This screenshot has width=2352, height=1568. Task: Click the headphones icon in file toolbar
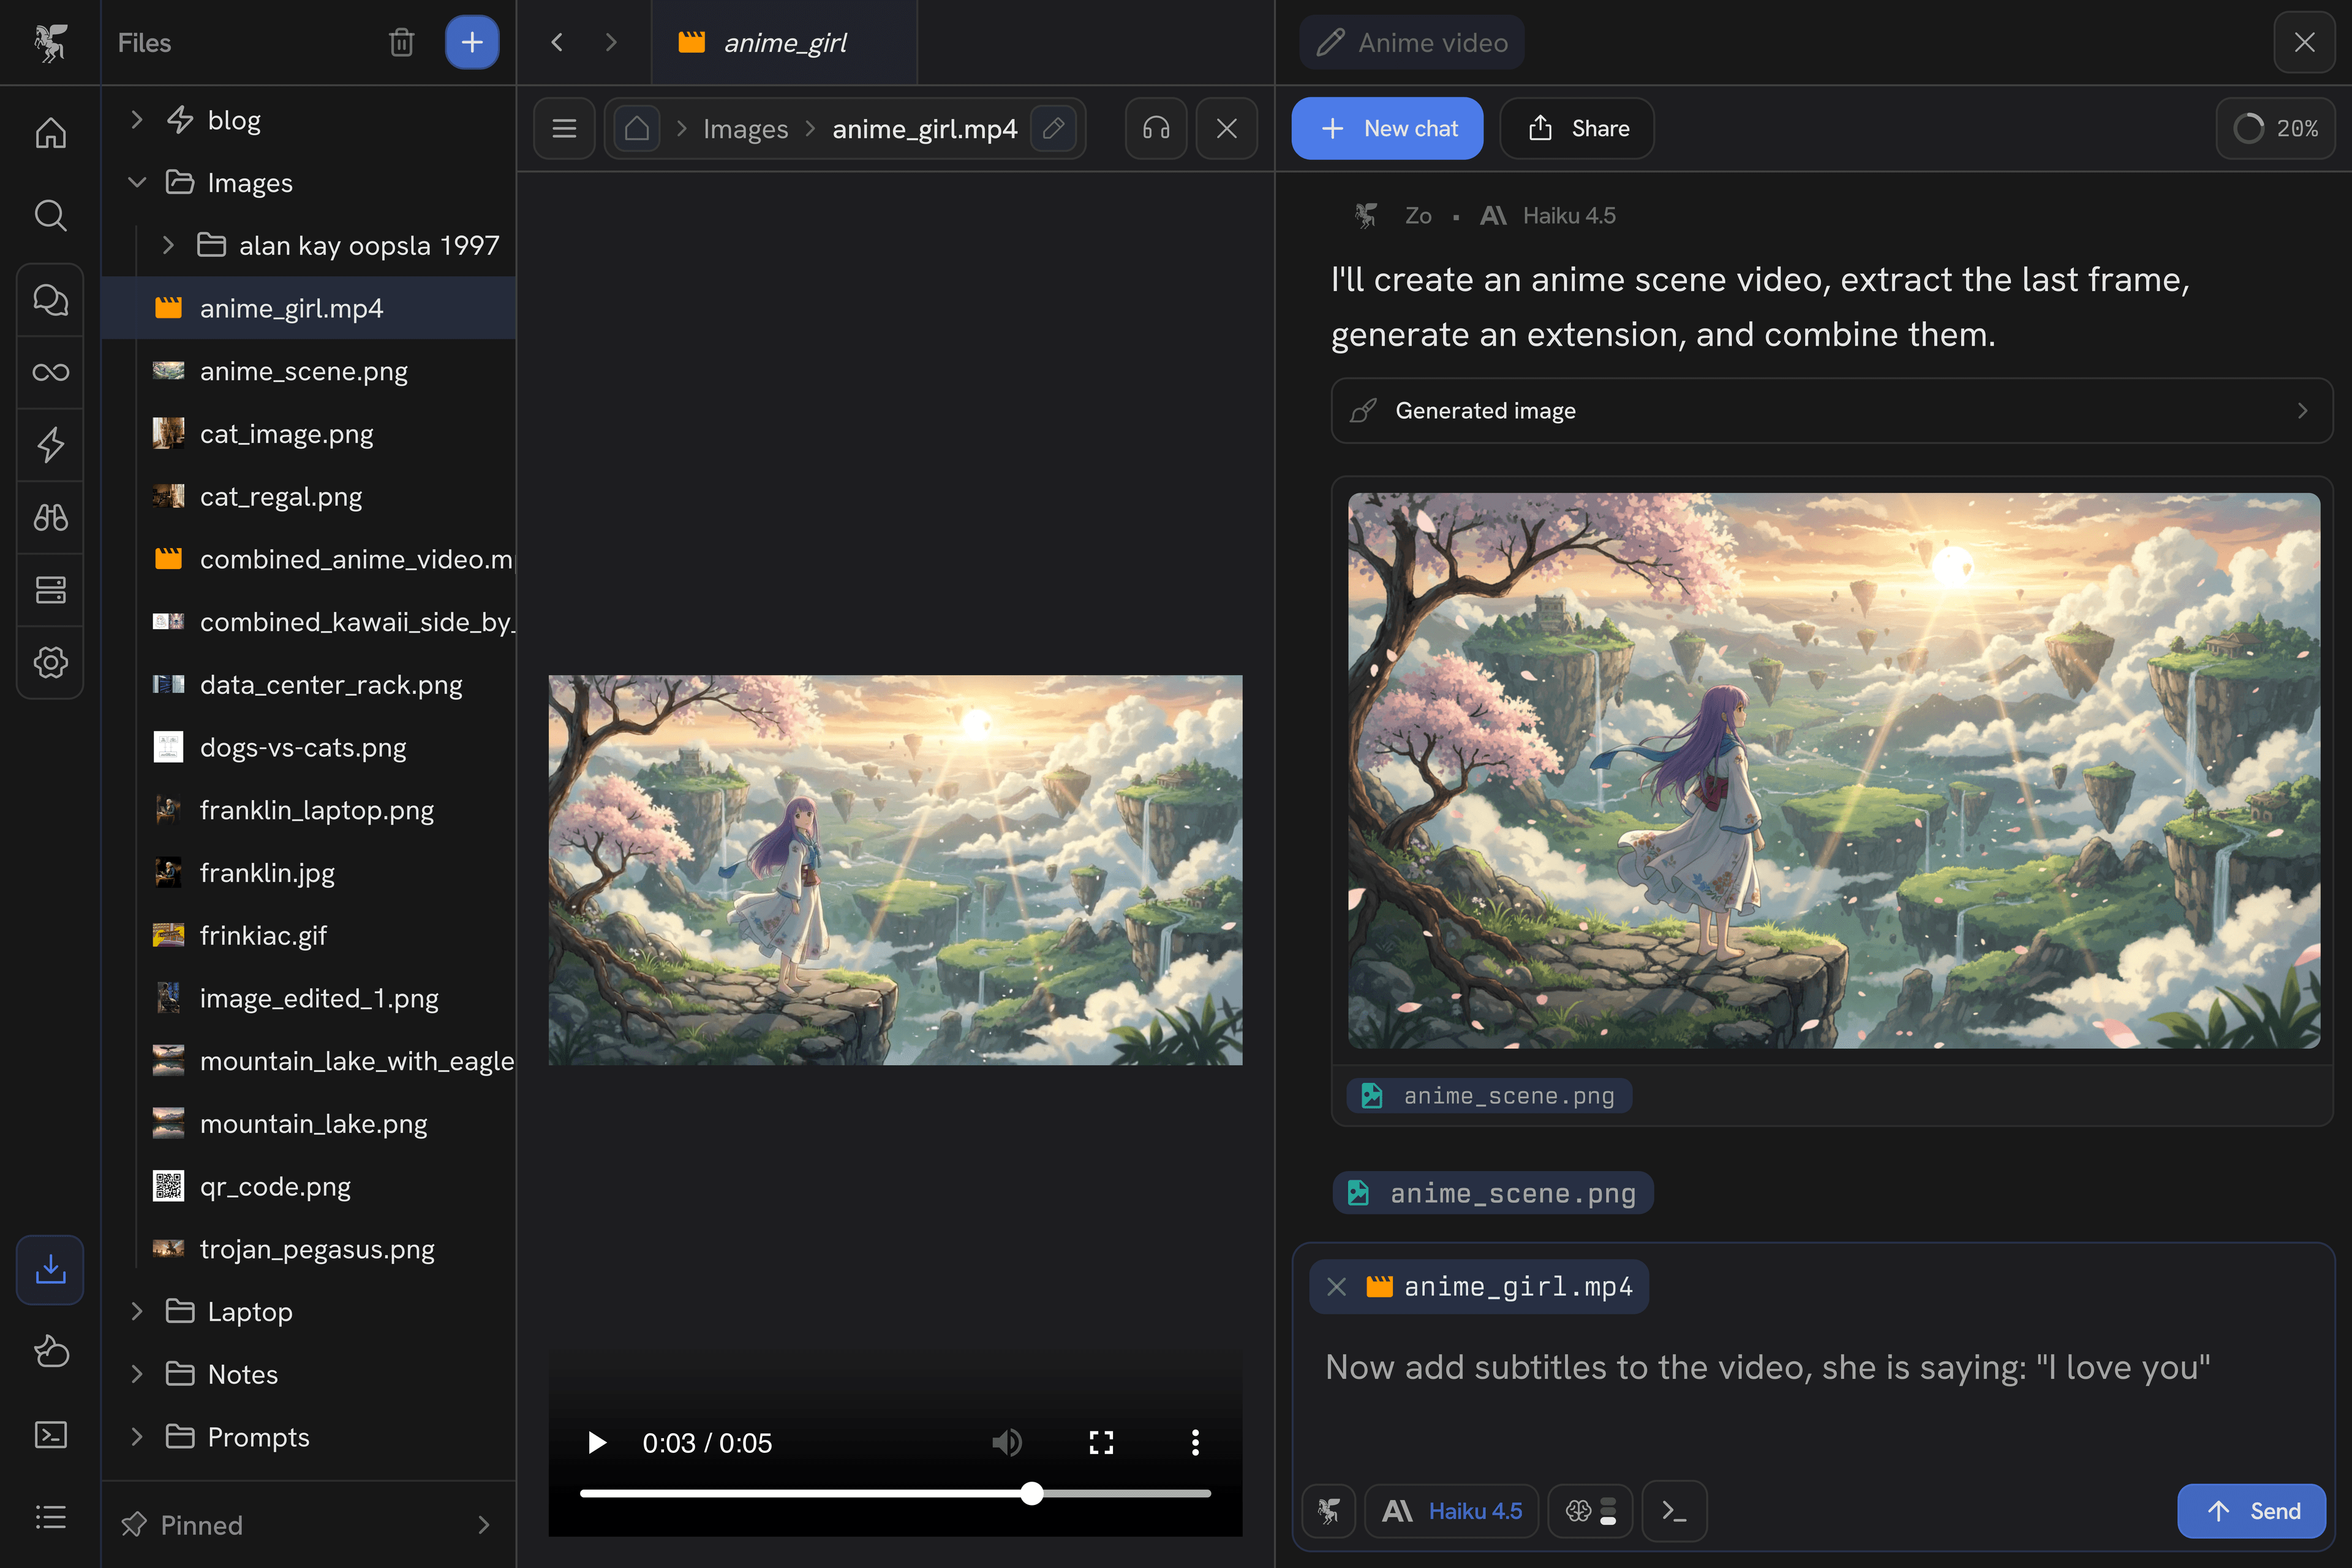pos(1156,128)
